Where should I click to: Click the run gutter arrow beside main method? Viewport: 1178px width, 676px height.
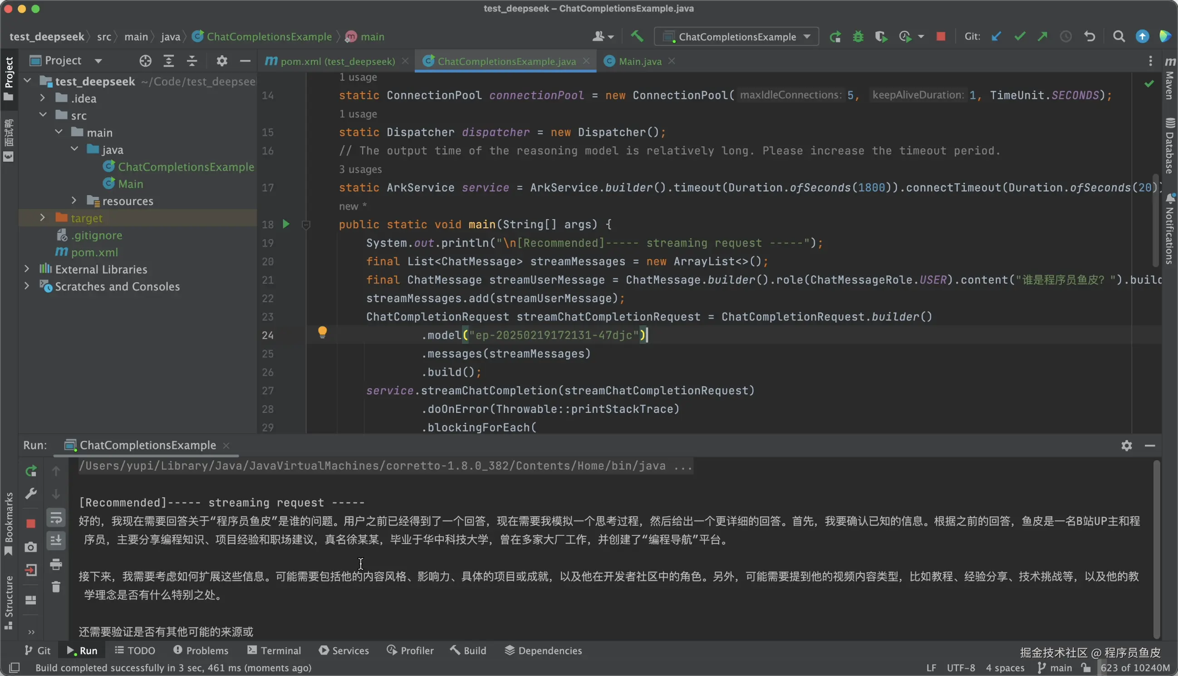(x=286, y=224)
